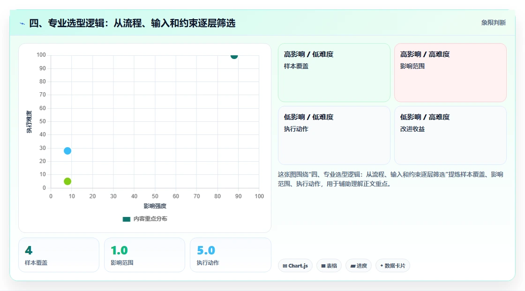This screenshot has width=525, height=291.
Task: Click the 数据卡片 tag
Action: click(x=392, y=266)
